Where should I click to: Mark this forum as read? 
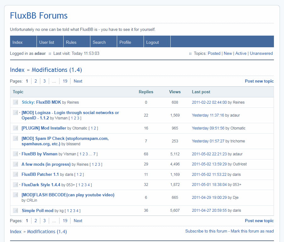(252, 231)
